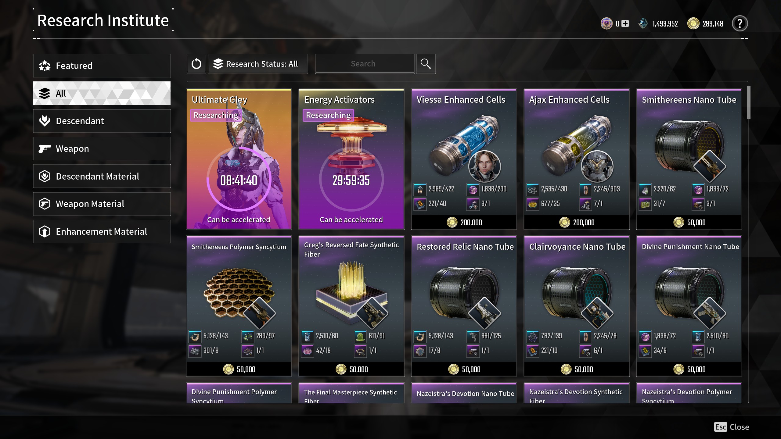Switch to the Weapon Material category
Image resolution: width=781 pixels, height=439 pixels.
tap(102, 204)
